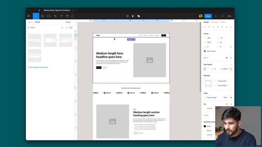Select the Pen tool
The height and width of the screenshot is (147, 262).
coord(55,16)
